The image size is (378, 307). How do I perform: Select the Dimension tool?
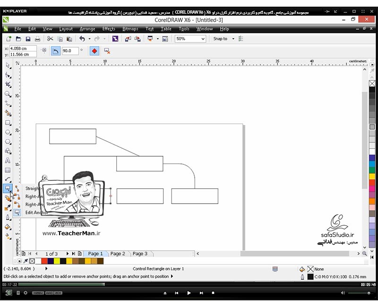pos(8,179)
